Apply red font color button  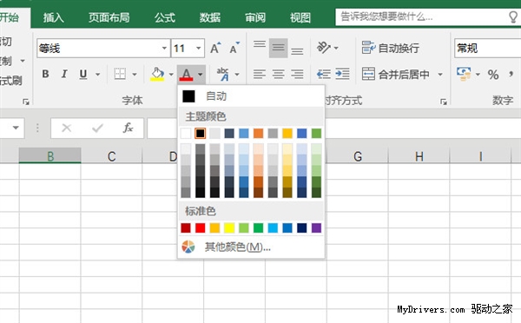[x=186, y=74]
